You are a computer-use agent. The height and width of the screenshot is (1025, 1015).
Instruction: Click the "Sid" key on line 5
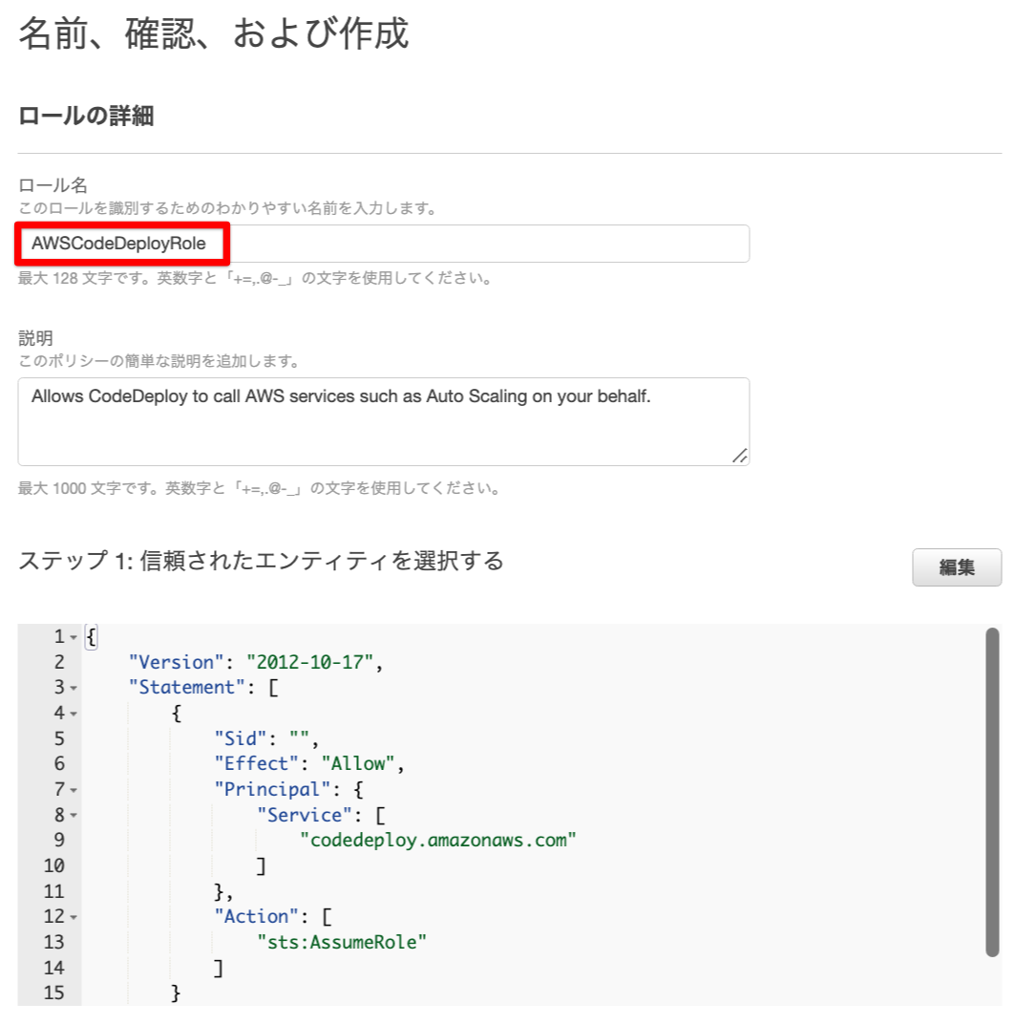coord(241,738)
